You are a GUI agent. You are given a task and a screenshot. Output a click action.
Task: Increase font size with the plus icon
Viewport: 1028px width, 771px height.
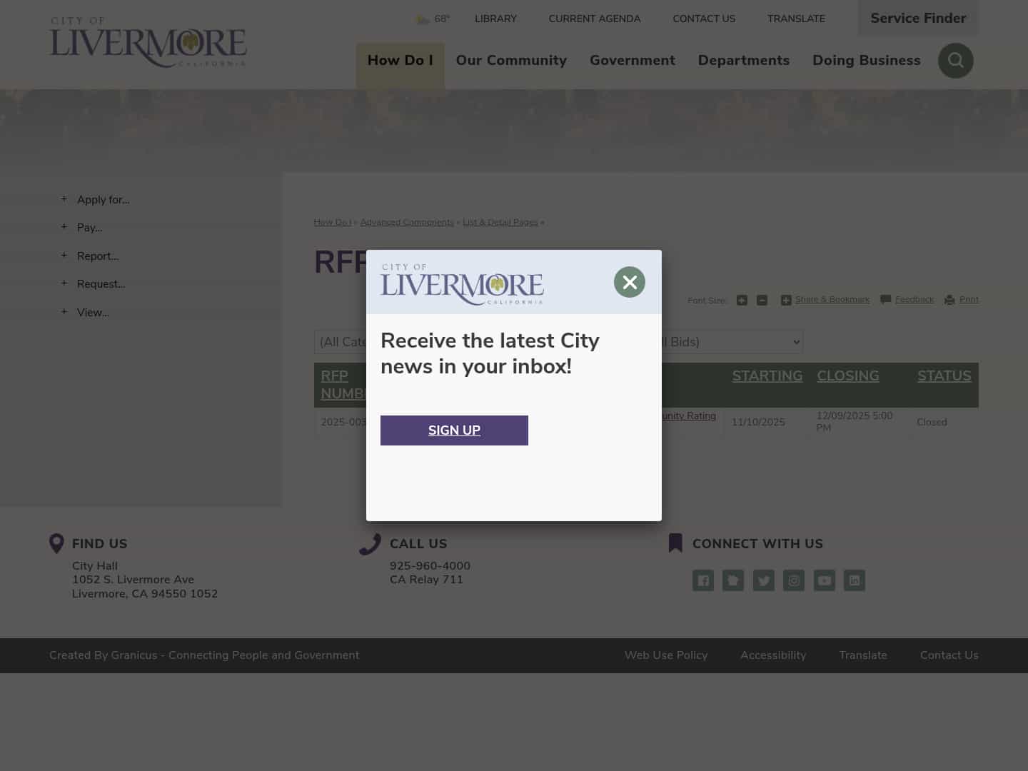pos(742,300)
